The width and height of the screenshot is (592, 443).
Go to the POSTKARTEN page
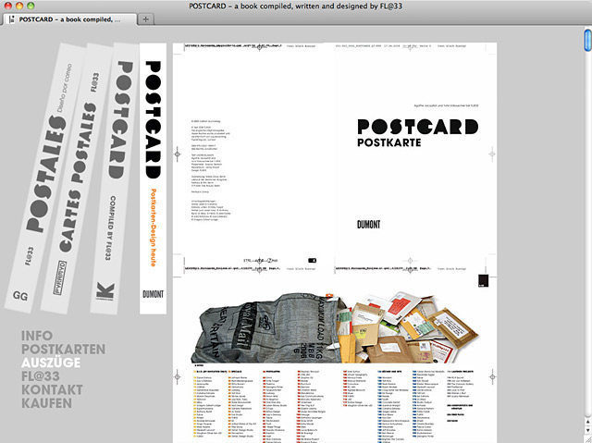click(x=64, y=349)
